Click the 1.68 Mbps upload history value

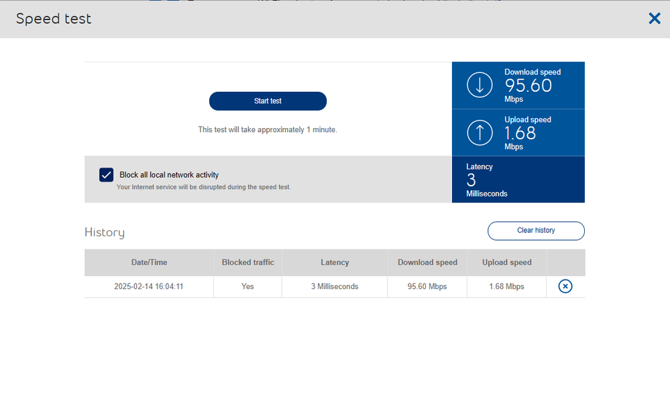507,286
